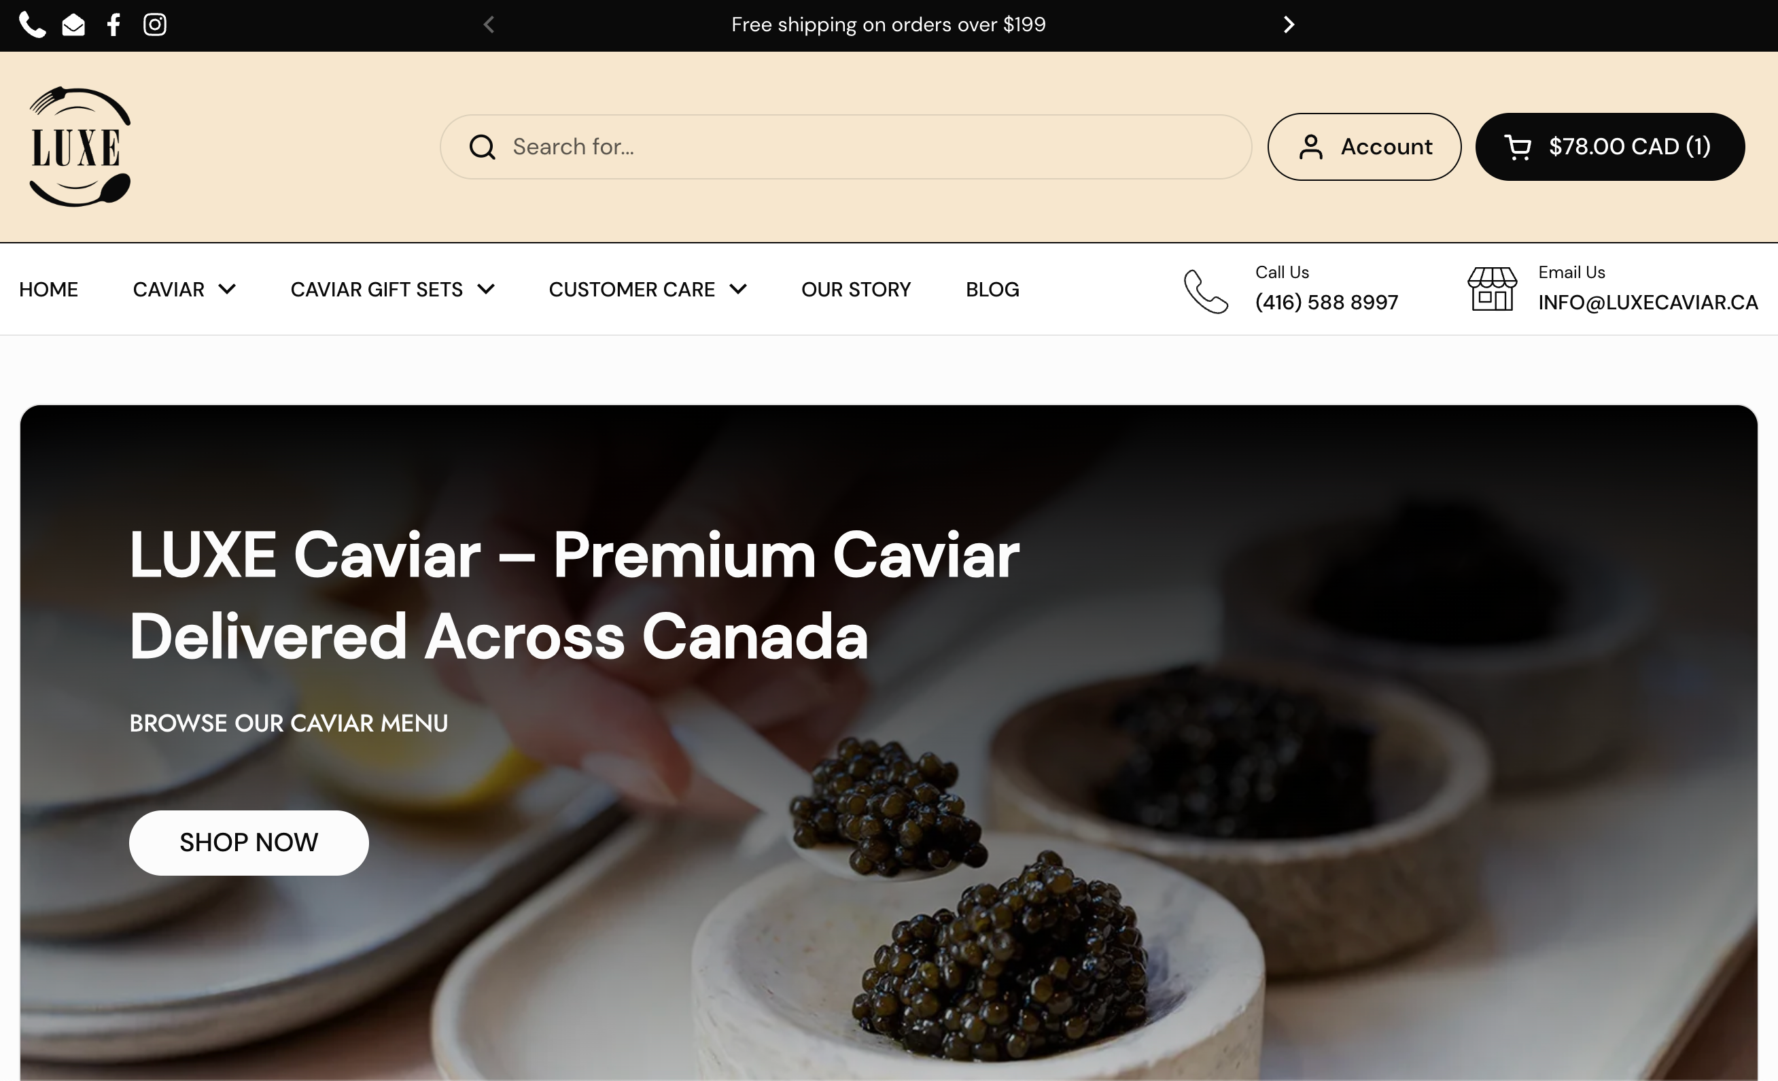This screenshot has height=1081, width=1778.
Task: Click the SHOP NOW button
Action: coord(249,843)
